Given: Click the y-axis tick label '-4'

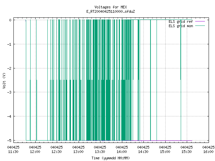Looking at the screenshot, I should point(9,116).
